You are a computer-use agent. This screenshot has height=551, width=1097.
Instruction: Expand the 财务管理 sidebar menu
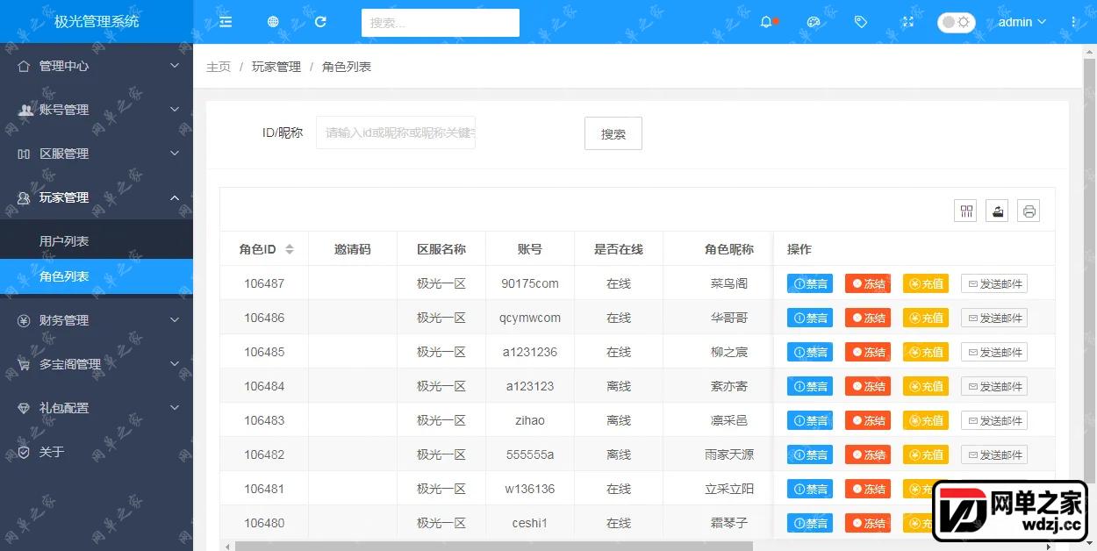(97, 320)
